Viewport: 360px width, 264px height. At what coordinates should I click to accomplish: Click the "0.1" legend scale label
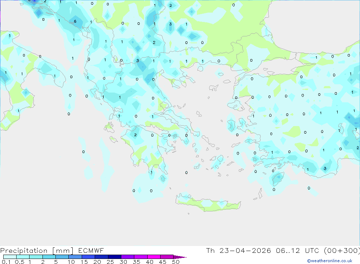[6, 262]
